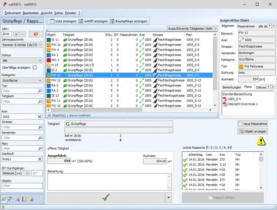Click the status bar icon at bottom left
Image resolution: width=277 pixels, height=210 pixels.
tap(3, 207)
